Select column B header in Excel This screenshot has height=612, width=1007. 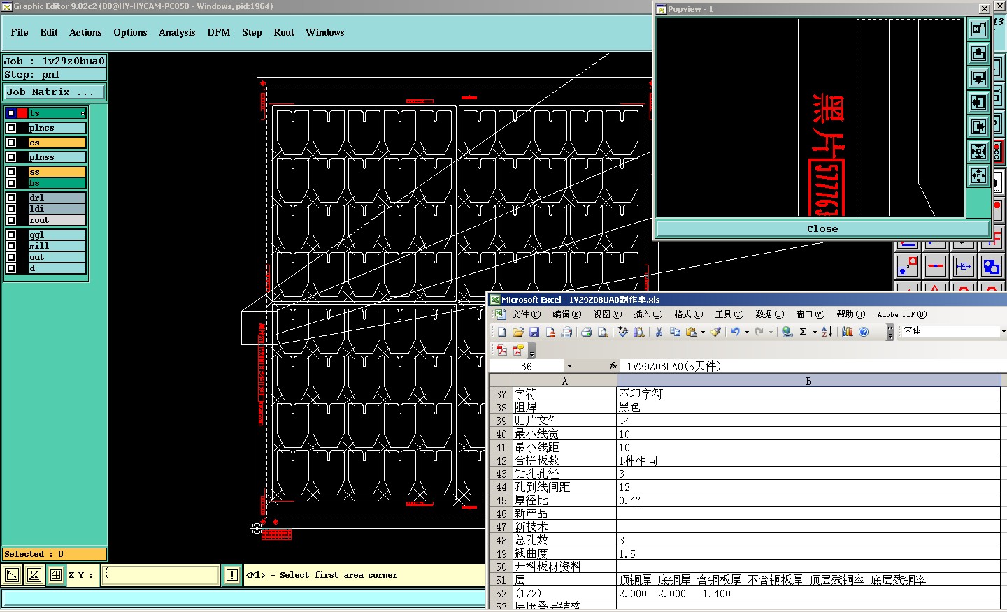pyautogui.click(x=808, y=381)
